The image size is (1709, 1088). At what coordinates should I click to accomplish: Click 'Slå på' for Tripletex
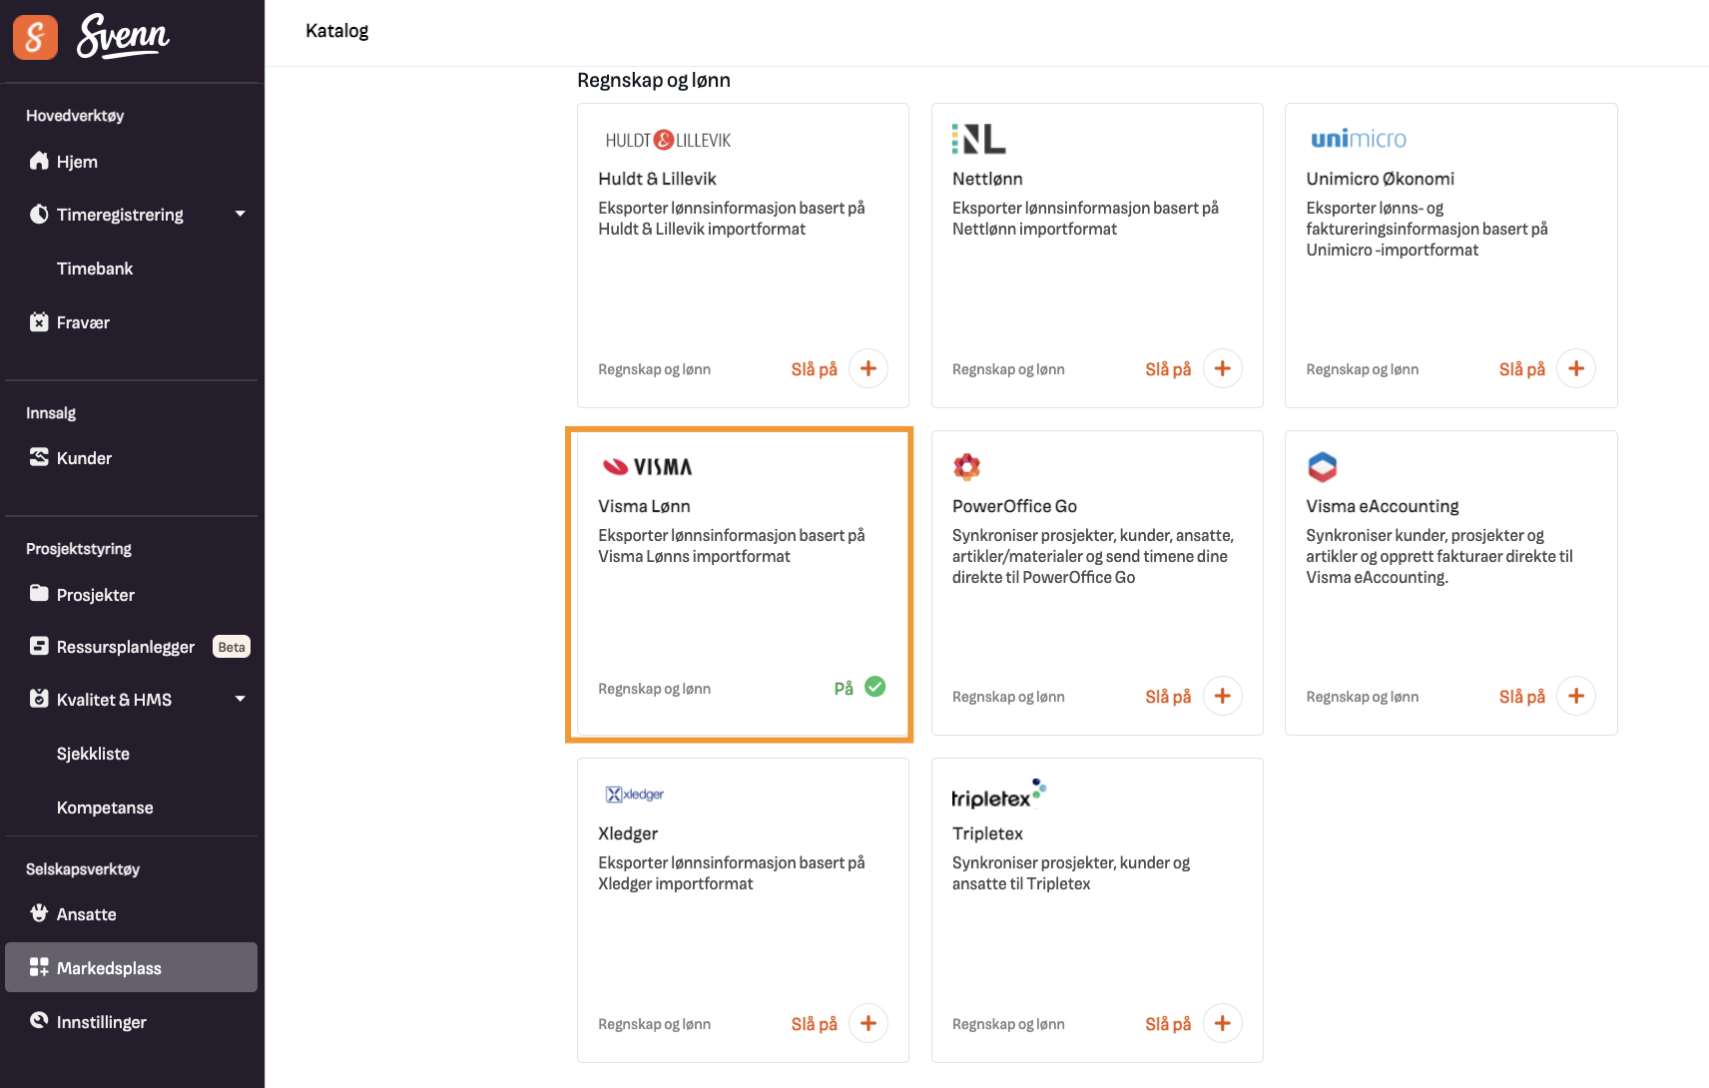tap(1168, 1024)
